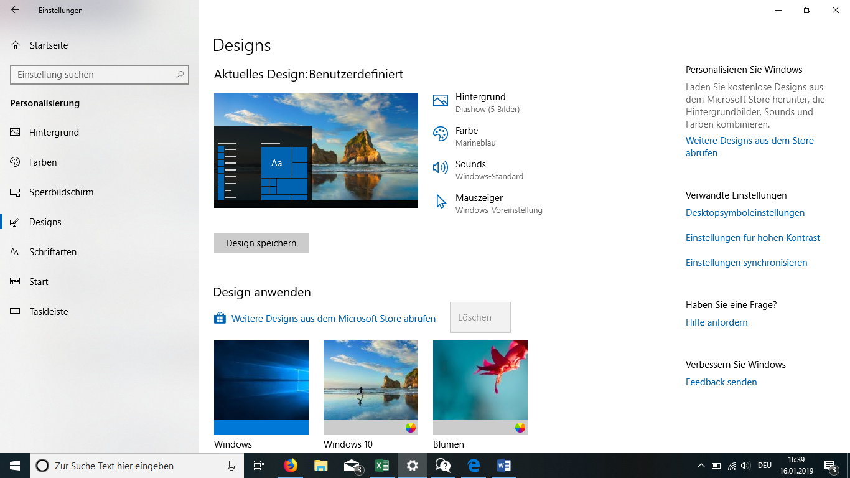Launch Firefox from taskbar

291,466
